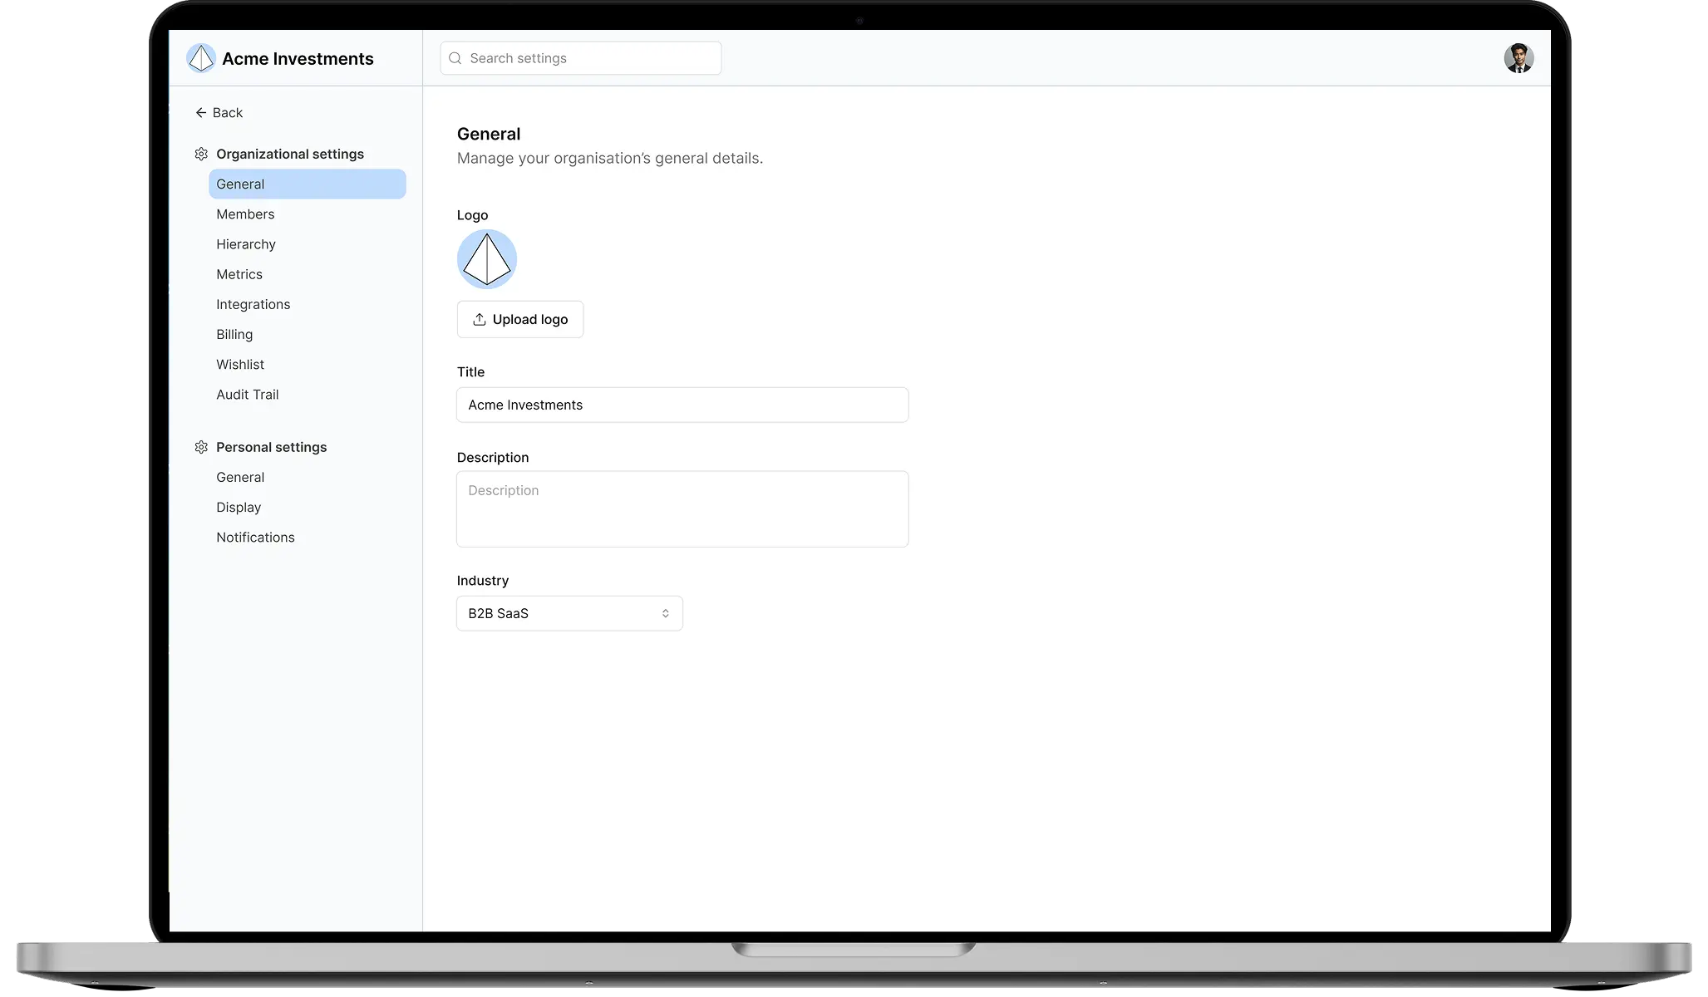Open the Industry dropdown showing B2B SaaS

click(569, 614)
